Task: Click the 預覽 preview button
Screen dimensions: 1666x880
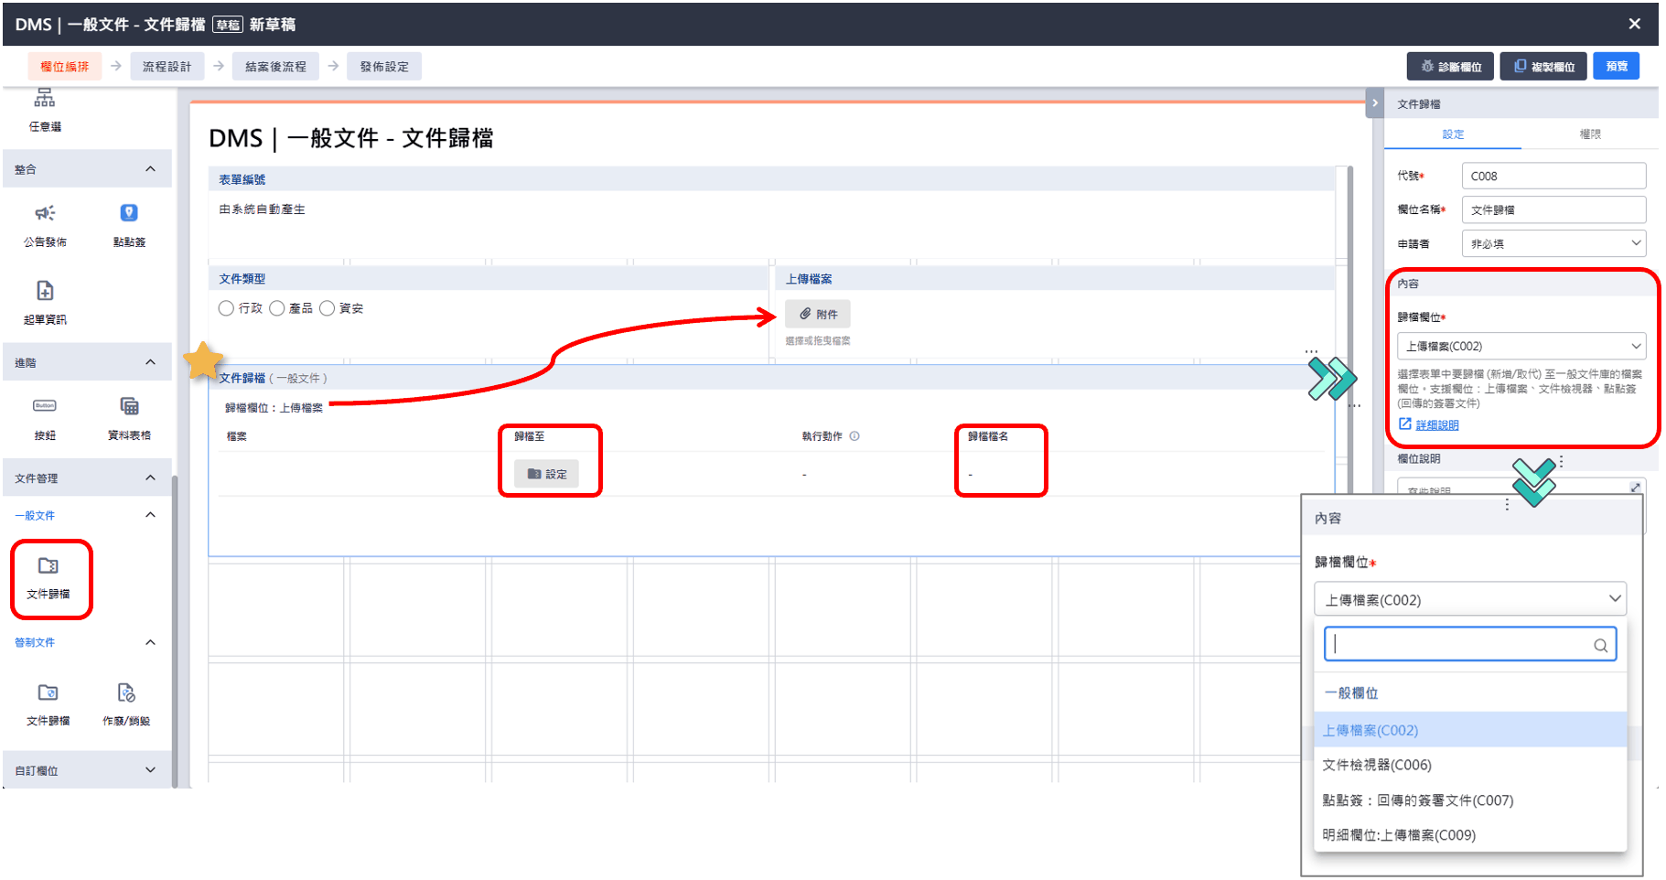Action: click(x=1616, y=66)
